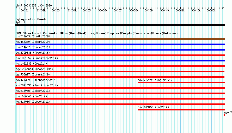Click the 30041k ruler tick label
The image size is (232, 133).
pos(180,10)
